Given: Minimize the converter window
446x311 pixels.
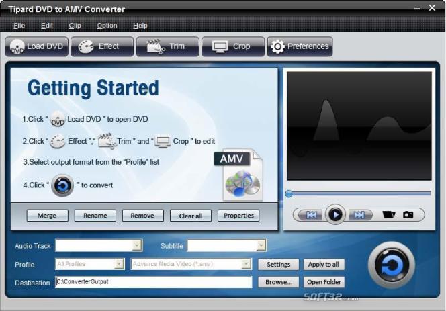Looking at the screenshot, I should click(x=417, y=9).
